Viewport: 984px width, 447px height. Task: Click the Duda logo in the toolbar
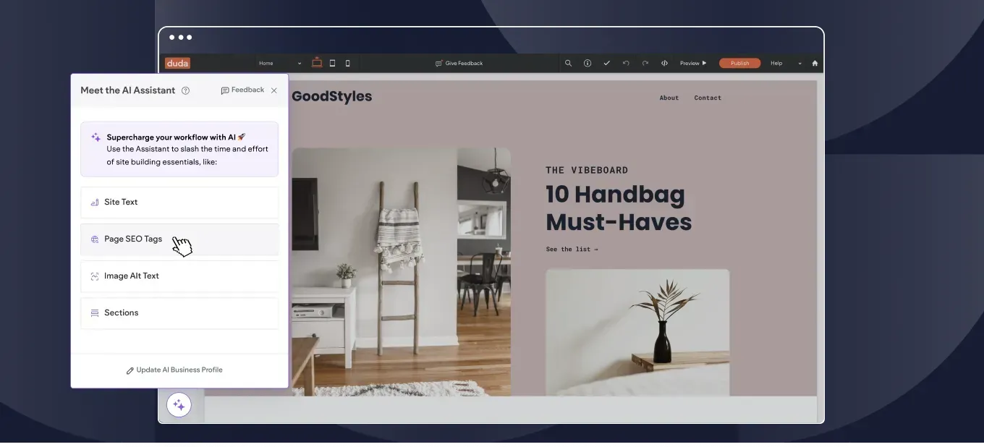tap(177, 63)
